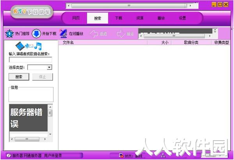Click the 服务器错误 panel left scroll arrow

pos(12,139)
